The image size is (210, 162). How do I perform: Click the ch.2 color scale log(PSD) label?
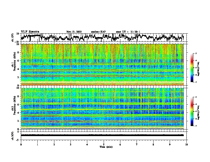pyautogui.click(x=199, y=112)
